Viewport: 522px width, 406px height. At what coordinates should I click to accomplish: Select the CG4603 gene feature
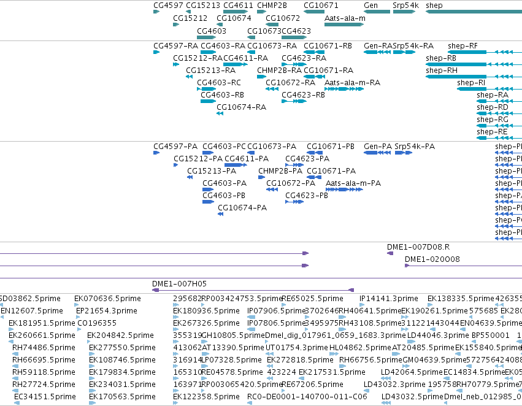[x=206, y=37]
